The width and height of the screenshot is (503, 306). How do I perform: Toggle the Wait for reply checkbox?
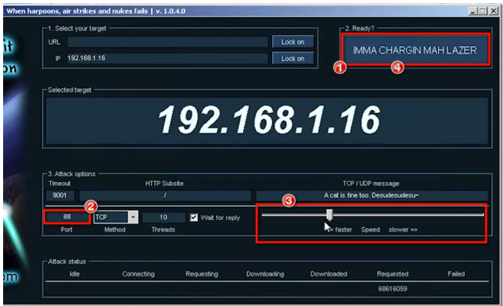point(194,217)
